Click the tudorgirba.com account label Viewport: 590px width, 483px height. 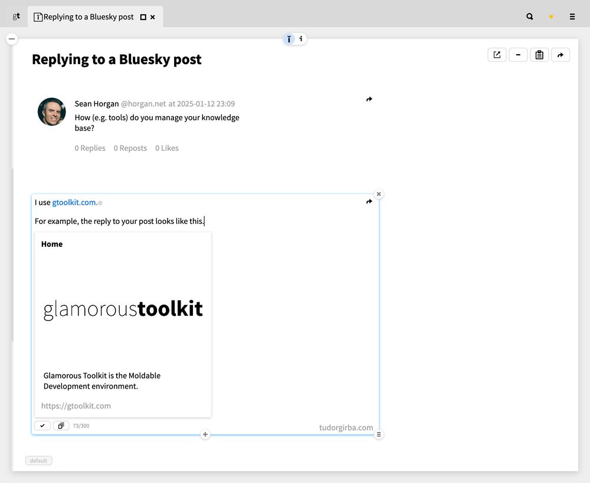click(x=346, y=428)
